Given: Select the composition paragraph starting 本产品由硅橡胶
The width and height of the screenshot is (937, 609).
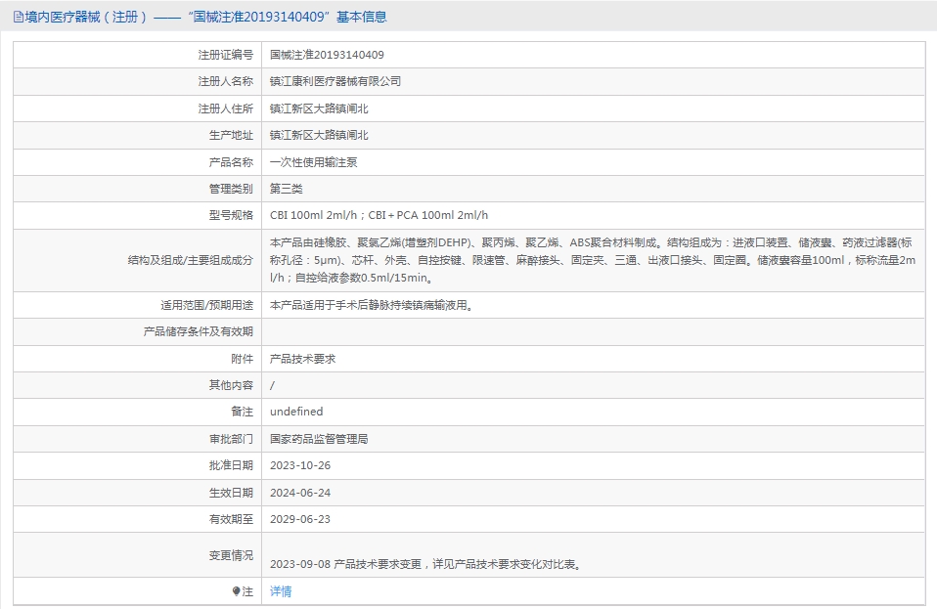Looking at the screenshot, I should tap(593, 260).
